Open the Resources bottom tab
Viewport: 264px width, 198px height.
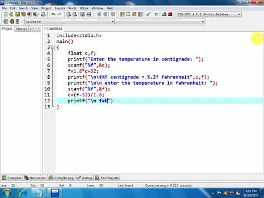pyautogui.click(x=35, y=178)
